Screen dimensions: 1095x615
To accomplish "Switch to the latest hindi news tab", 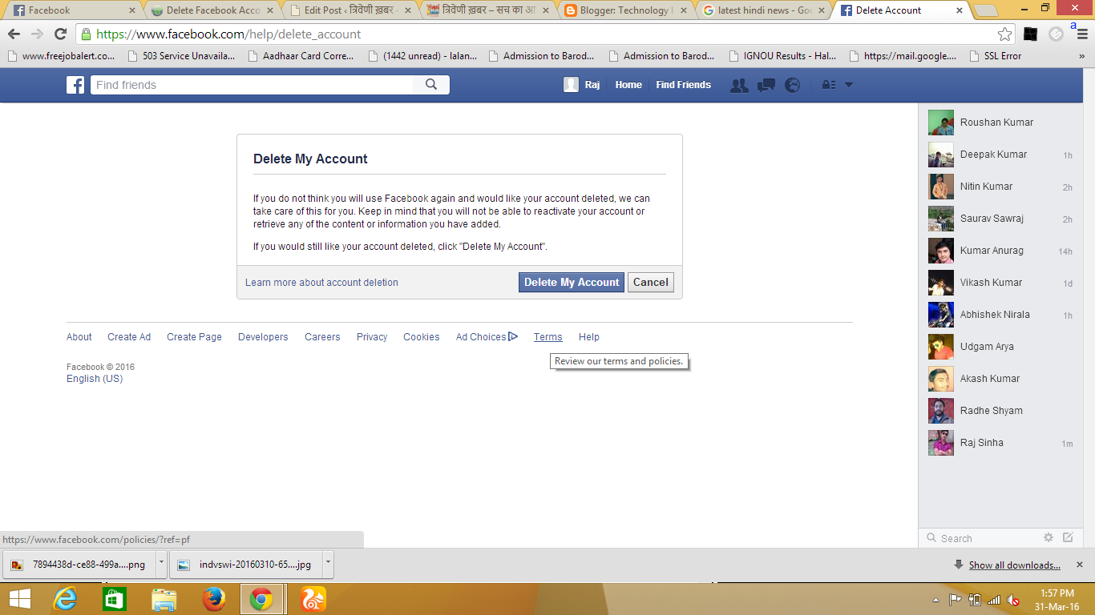I will click(x=766, y=10).
